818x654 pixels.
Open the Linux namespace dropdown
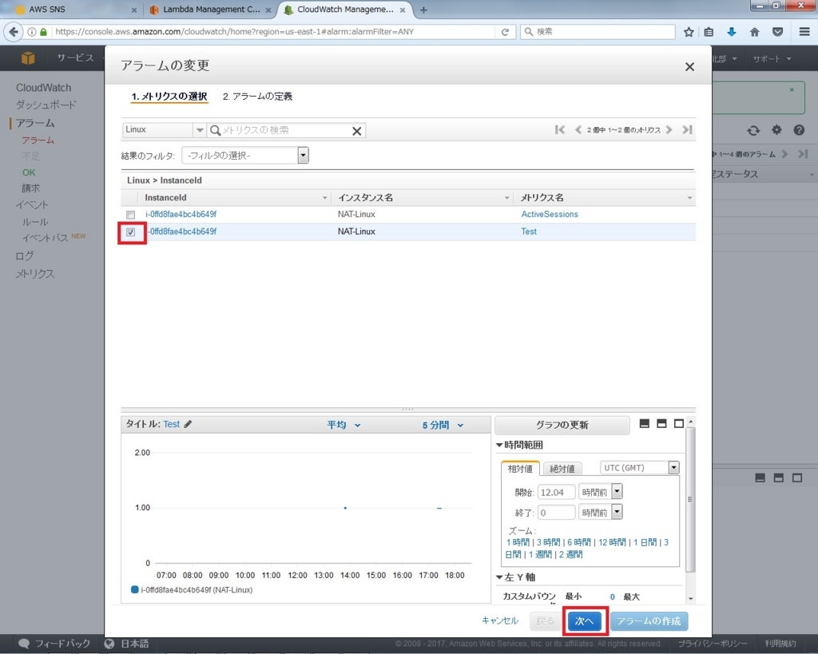tap(199, 130)
